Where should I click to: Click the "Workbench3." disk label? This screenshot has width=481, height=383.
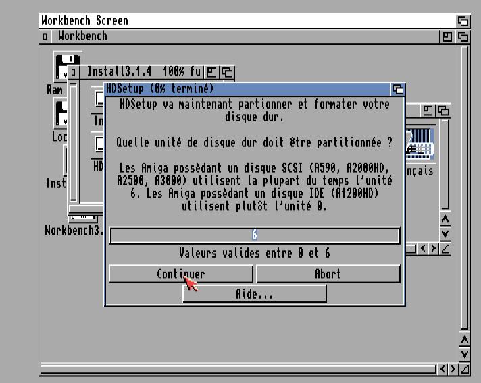[74, 230]
